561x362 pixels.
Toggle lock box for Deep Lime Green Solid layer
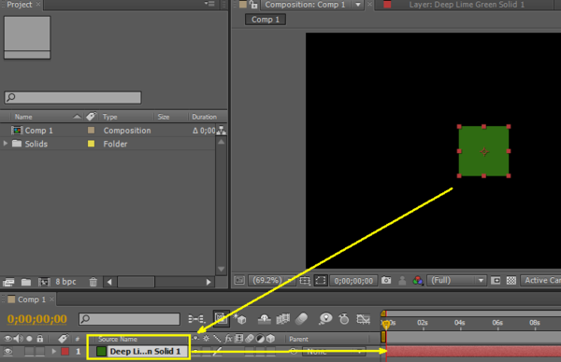point(39,352)
